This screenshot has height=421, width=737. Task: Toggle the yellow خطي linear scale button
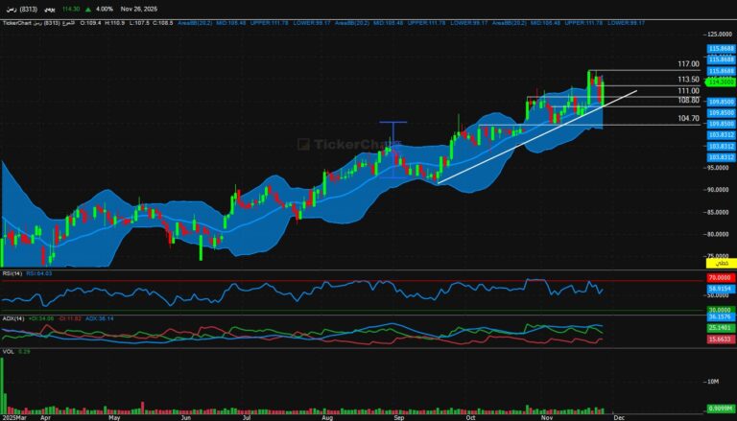tap(720, 262)
